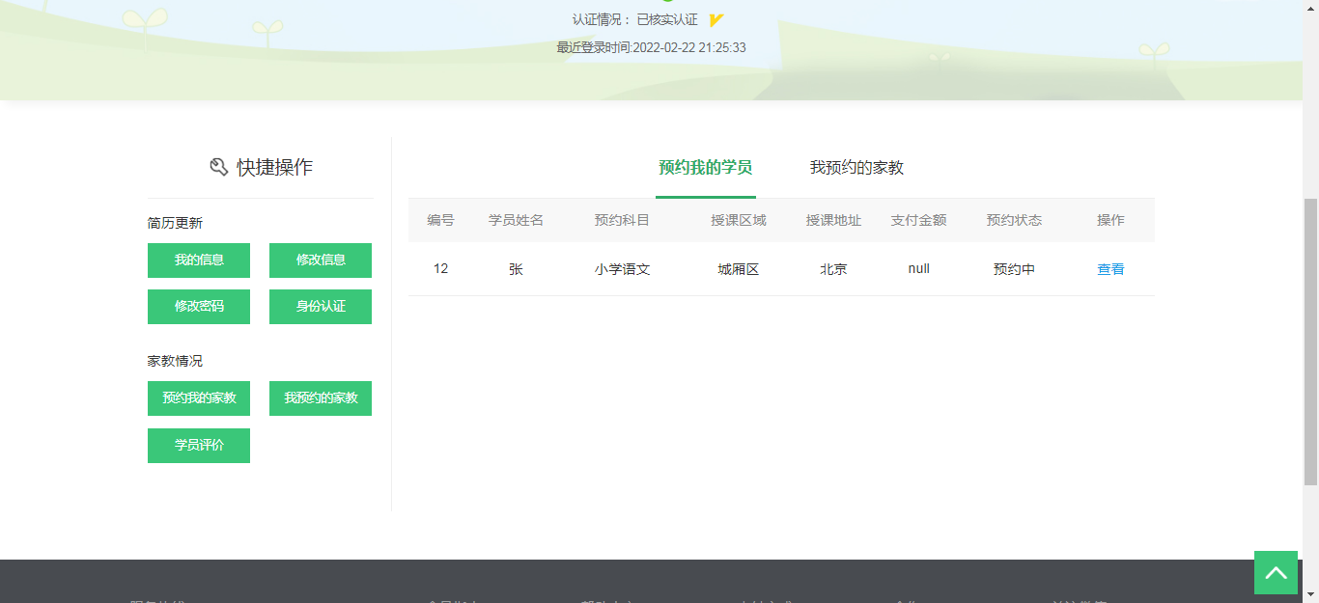Screen dimensions: 1319x603
Task: Click the back-to-top arrow icon
Action: (x=1276, y=572)
